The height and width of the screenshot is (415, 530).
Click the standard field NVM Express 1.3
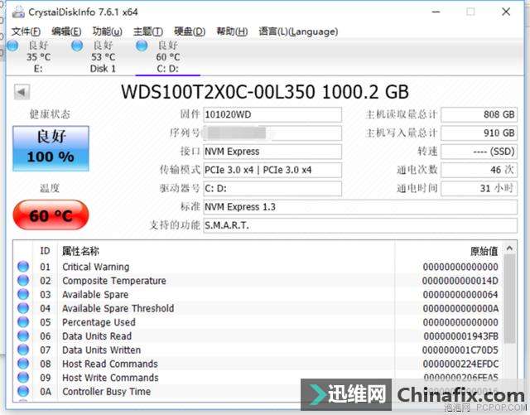click(360, 206)
